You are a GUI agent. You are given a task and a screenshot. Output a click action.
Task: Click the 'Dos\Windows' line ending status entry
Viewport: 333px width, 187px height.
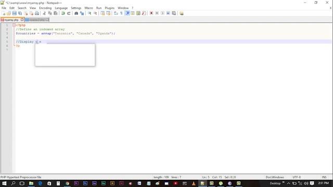pos(275,177)
